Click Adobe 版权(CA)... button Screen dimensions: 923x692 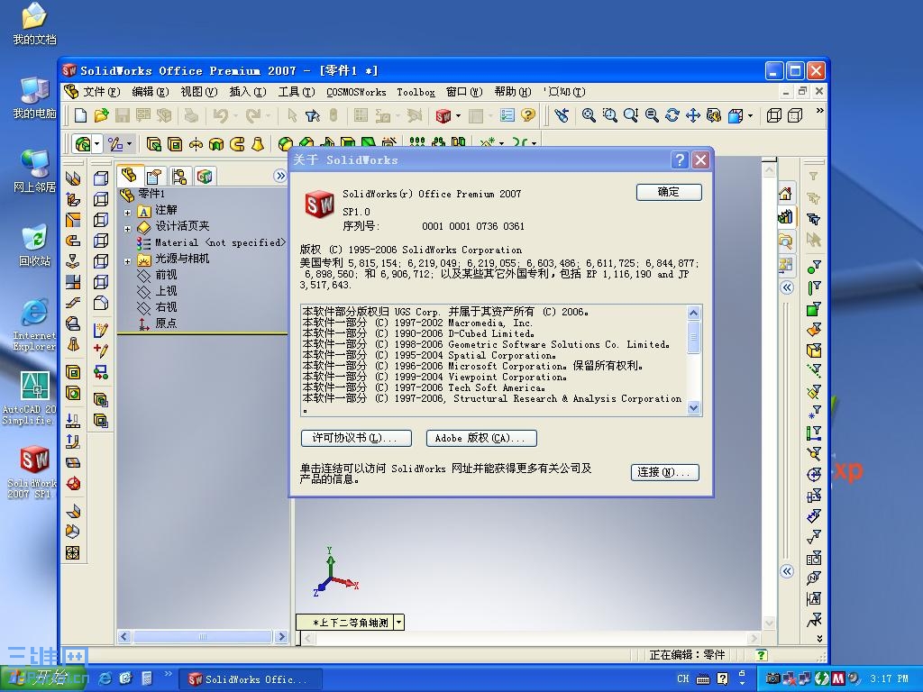point(481,438)
